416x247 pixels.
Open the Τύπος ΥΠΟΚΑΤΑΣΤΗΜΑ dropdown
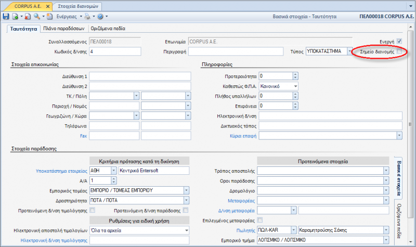[349, 51]
